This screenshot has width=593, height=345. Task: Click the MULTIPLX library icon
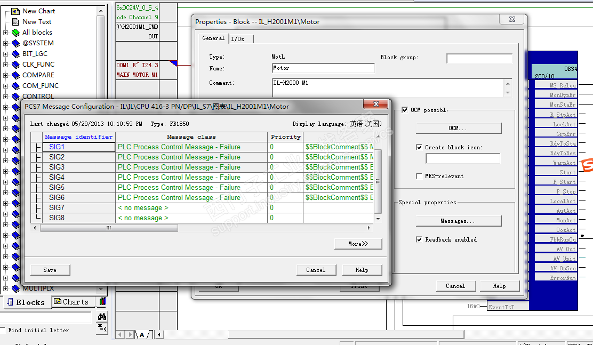click(15, 288)
